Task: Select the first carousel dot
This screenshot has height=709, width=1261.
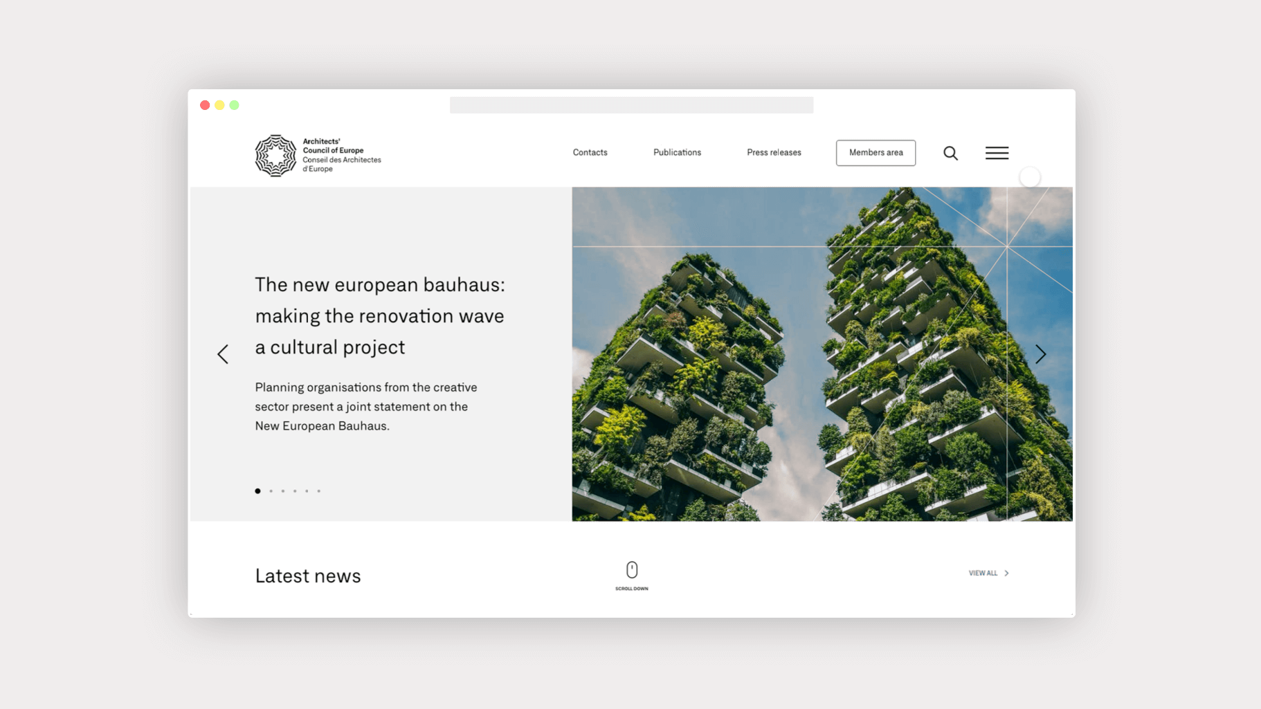Action: click(257, 491)
